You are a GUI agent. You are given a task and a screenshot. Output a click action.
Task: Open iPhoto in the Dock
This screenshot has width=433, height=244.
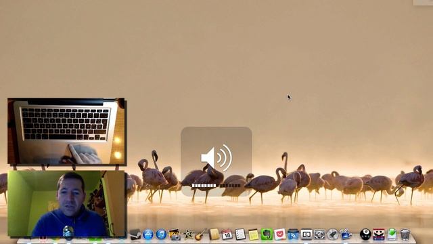click(175, 235)
